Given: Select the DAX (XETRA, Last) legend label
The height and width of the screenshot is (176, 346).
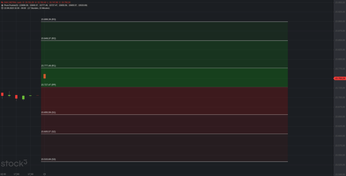Looking at the screenshot, I should click(x=13, y=2).
